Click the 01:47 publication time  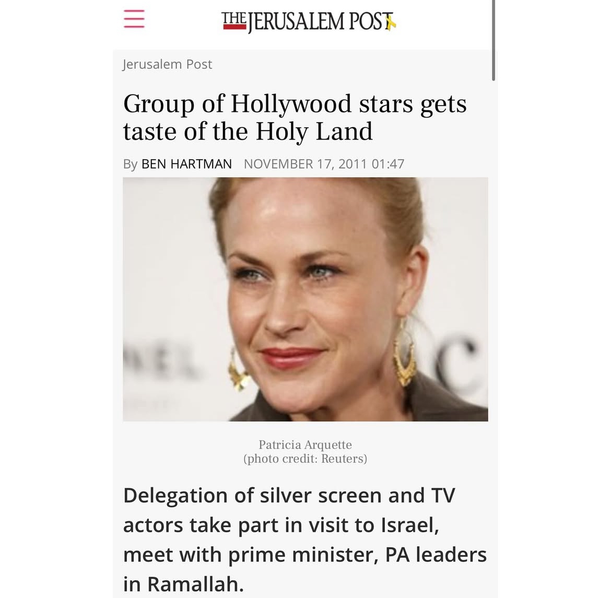(x=388, y=163)
